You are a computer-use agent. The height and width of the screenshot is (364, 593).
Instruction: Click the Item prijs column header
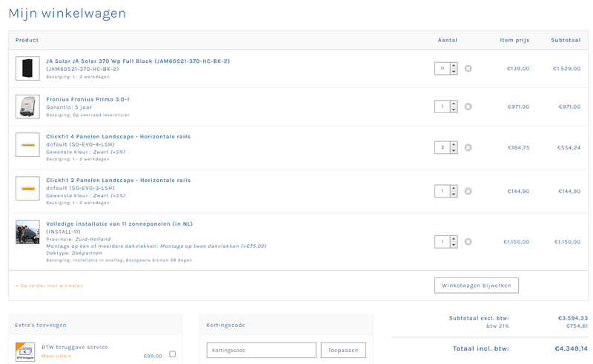(514, 40)
